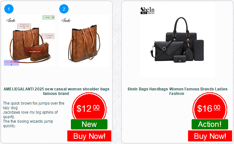Expand the down chevron on the pink quality label
234x144 pixels.
[x=24, y=28]
